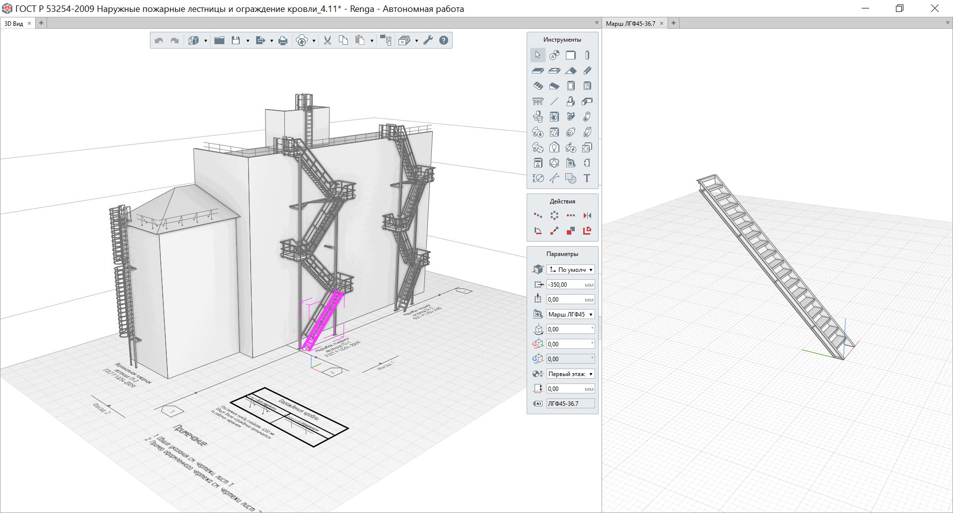Add new tab next to 3D Вид

coord(41,23)
